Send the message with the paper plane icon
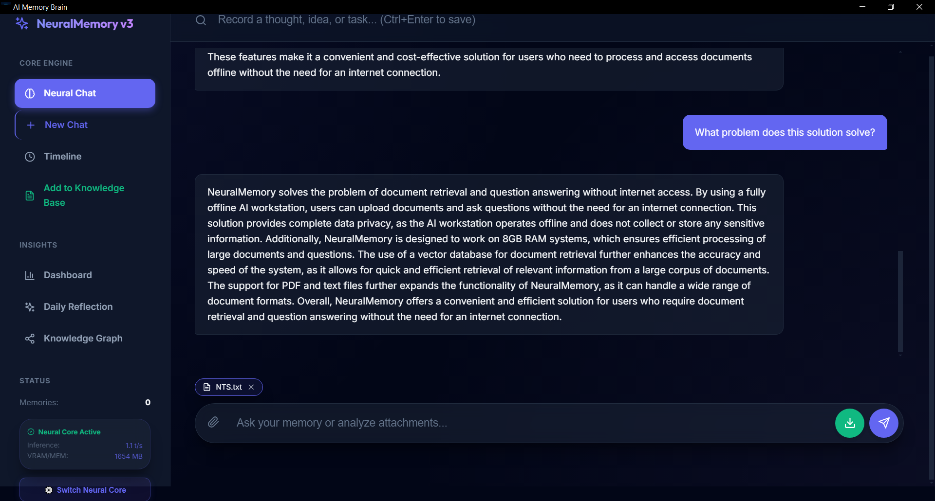The height and width of the screenshot is (501, 935). [884, 423]
